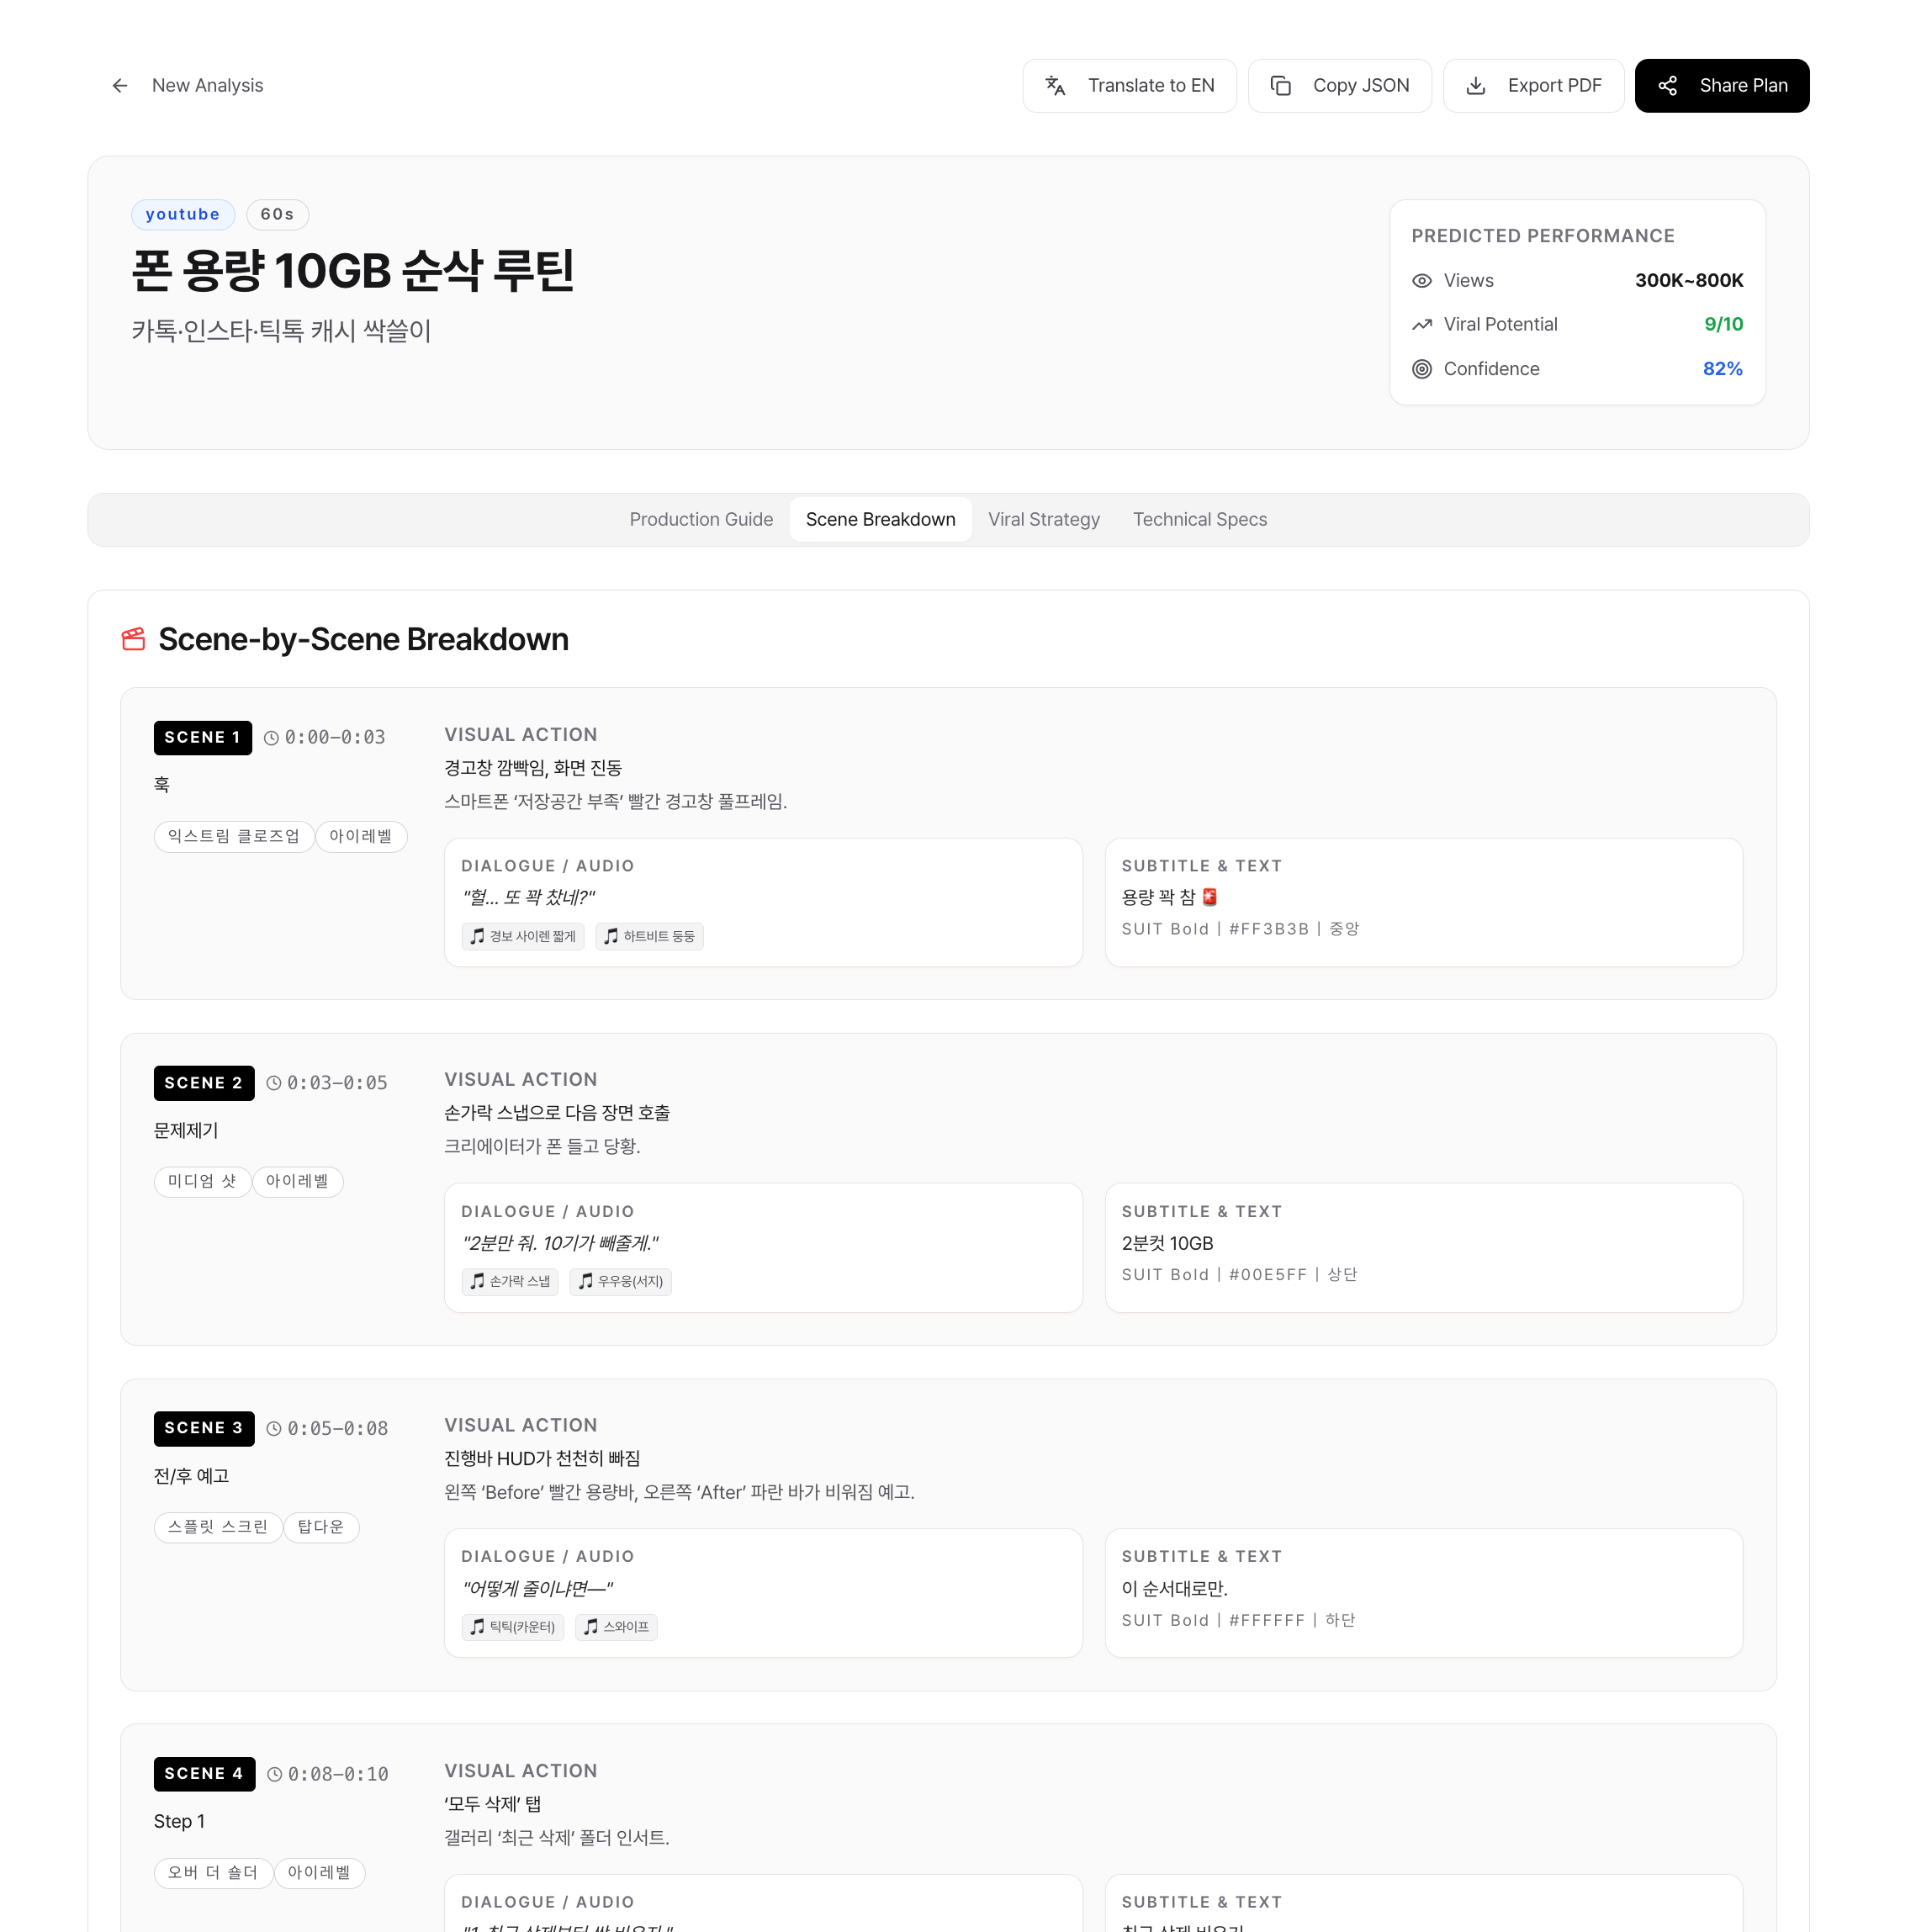The height and width of the screenshot is (1932, 1916).
Task: Click the target icon next to Confidence
Action: (1422, 369)
